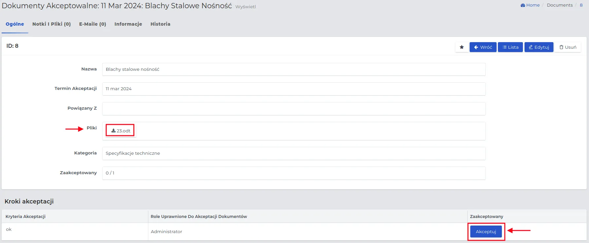This screenshot has width=589, height=243.
Task: Download the 23.odt file
Action: 121,131
